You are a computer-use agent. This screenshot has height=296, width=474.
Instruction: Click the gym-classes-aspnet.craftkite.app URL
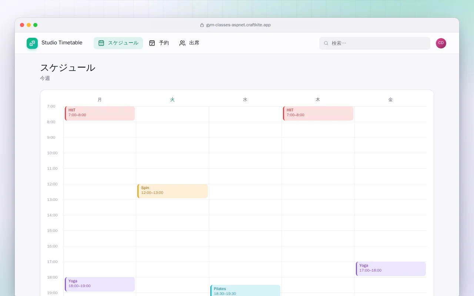[x=238, y=25]
